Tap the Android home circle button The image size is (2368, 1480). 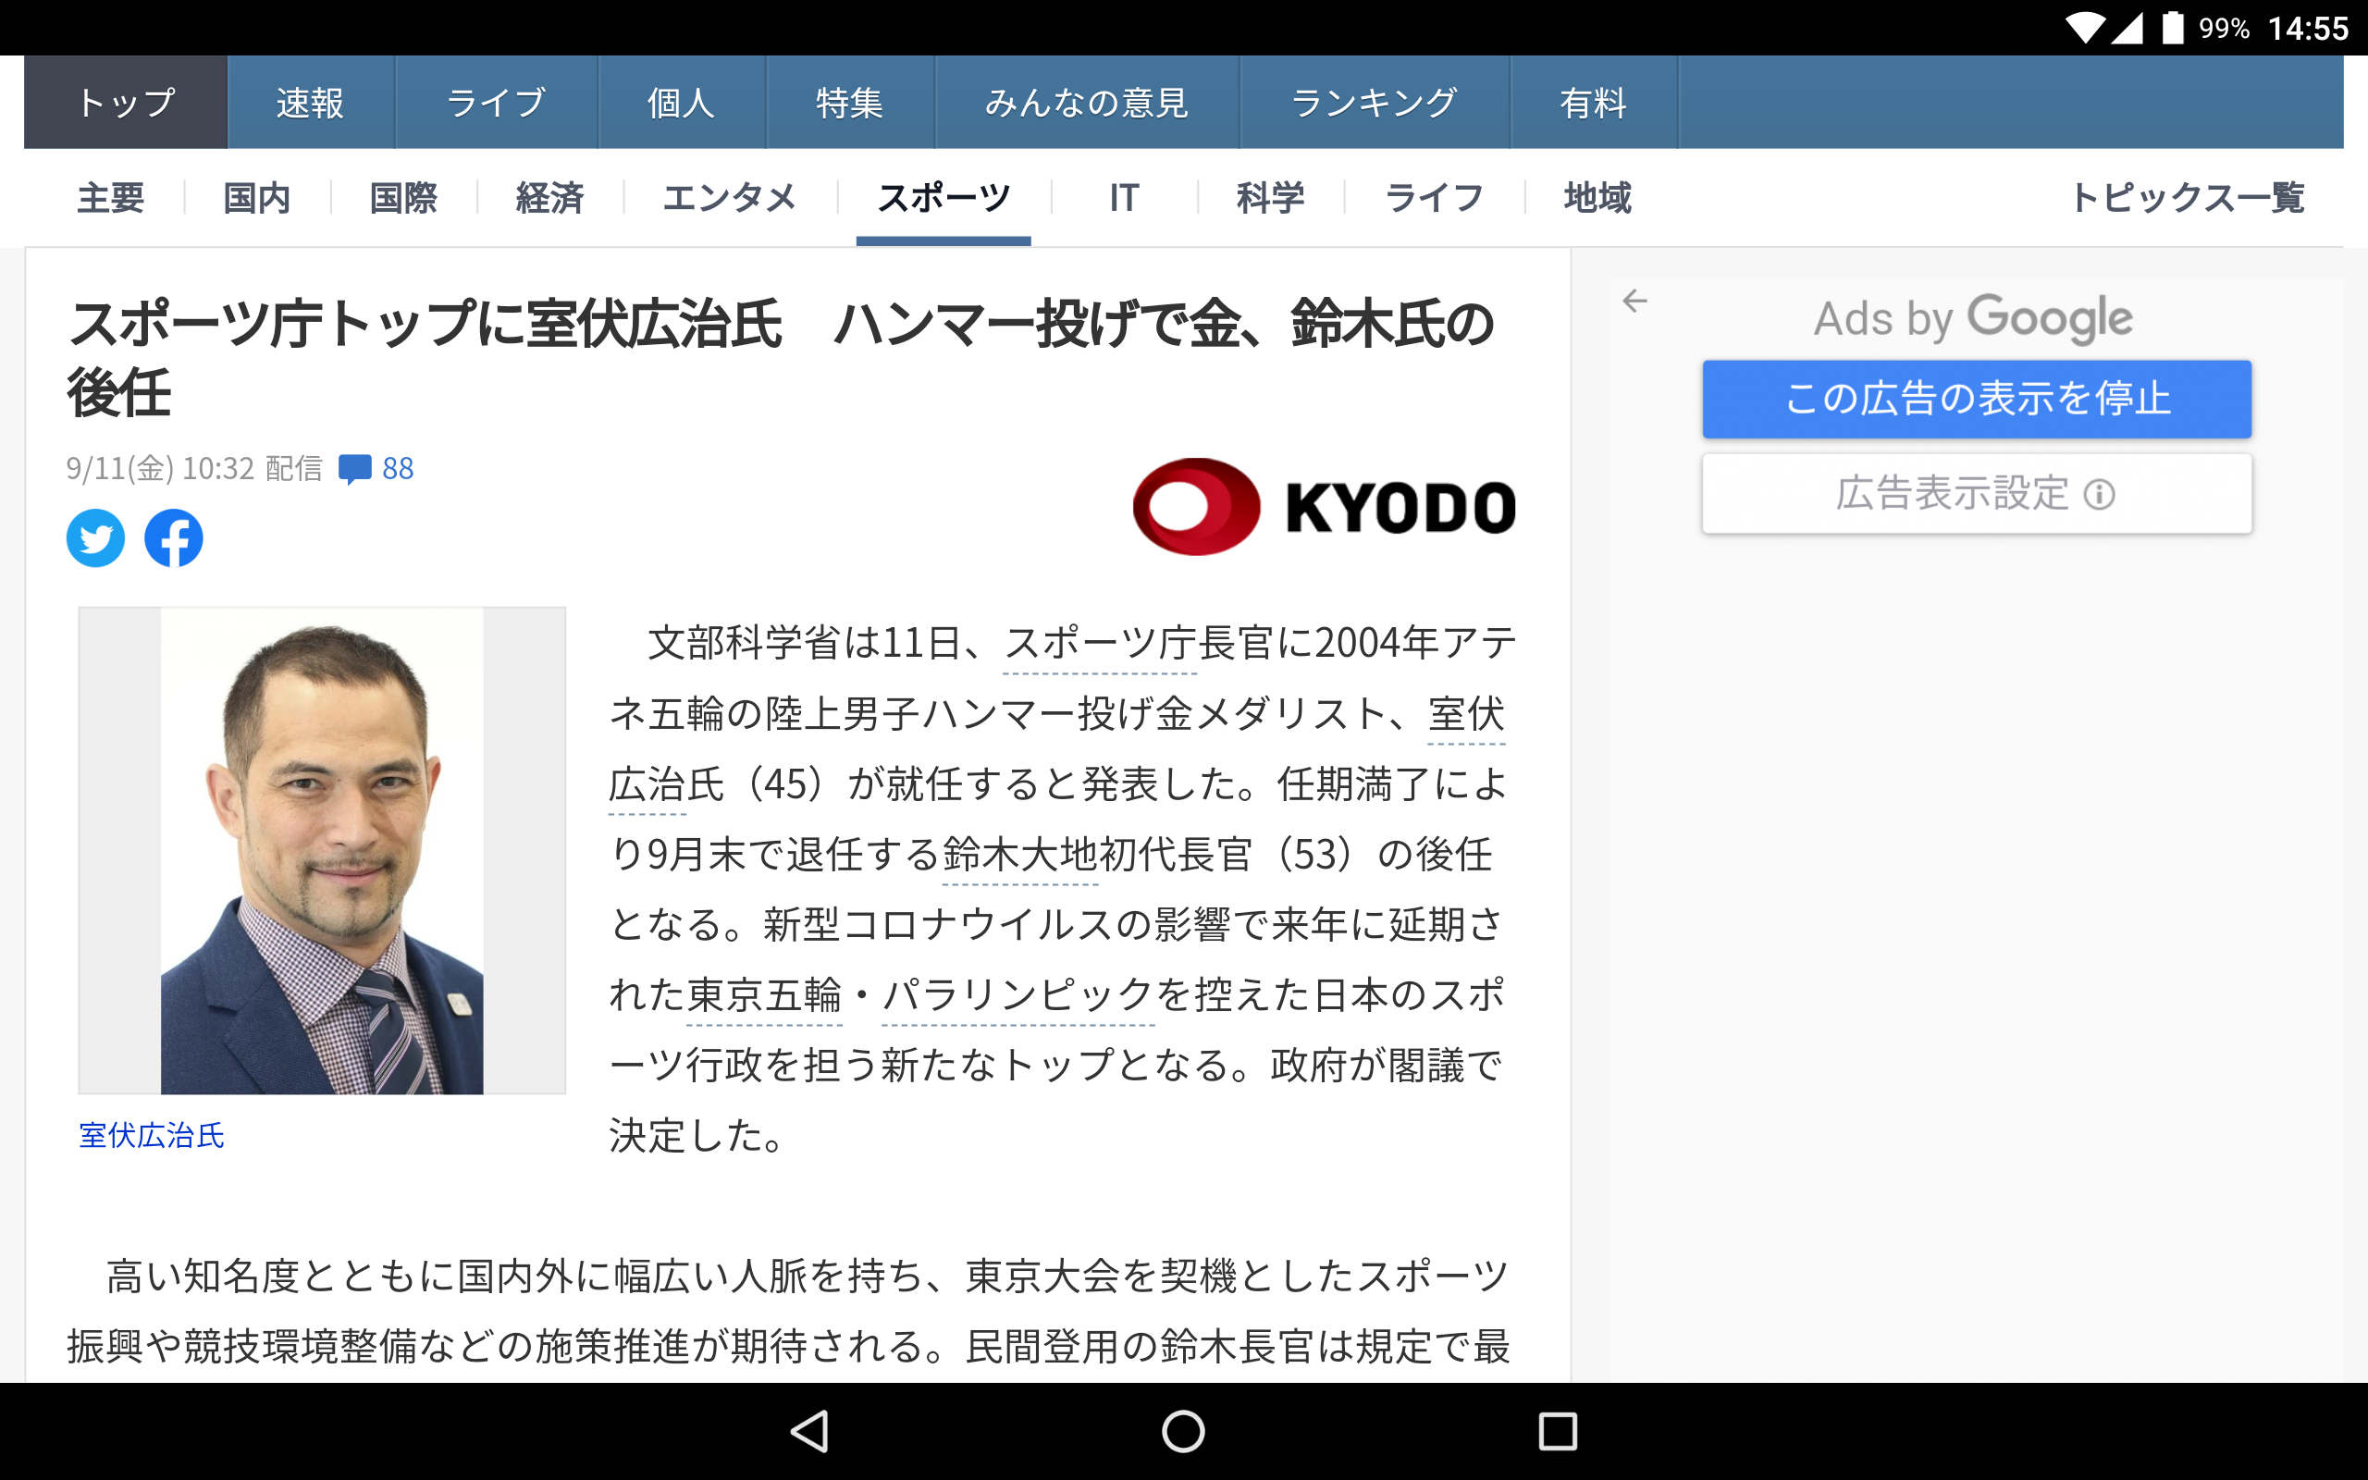(x=1183, y=1431)
